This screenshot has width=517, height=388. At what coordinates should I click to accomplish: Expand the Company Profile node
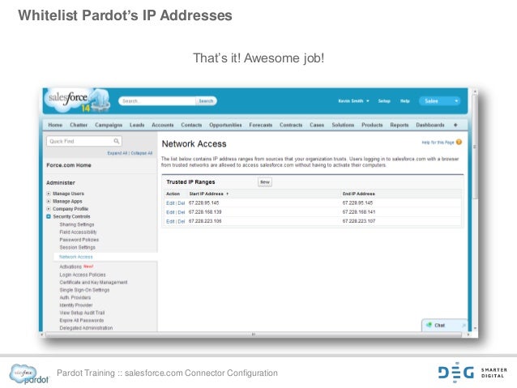pyautogui.click(x=49, y=209)
